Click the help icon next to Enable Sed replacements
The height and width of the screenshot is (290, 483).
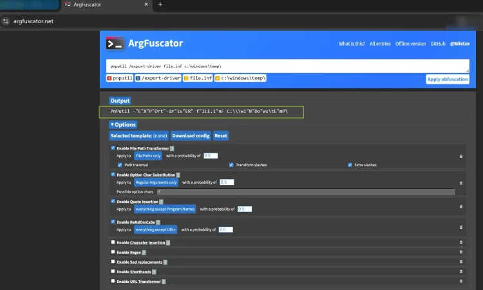coord(165,262)
